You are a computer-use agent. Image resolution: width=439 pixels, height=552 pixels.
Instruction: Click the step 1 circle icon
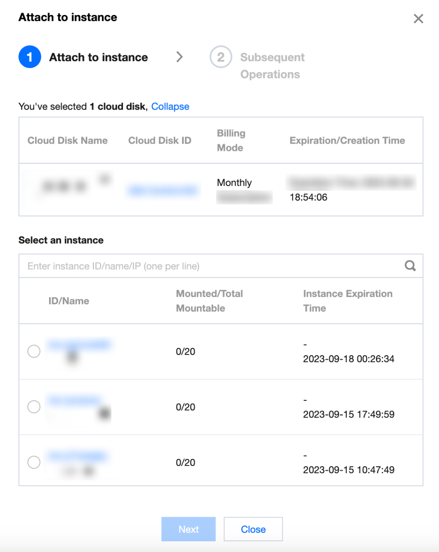[30, 57]
